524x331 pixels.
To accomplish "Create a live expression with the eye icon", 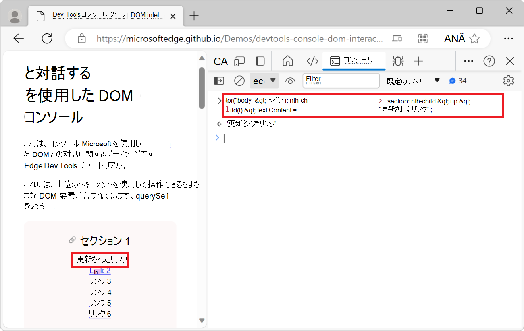I will coord(290,81).
